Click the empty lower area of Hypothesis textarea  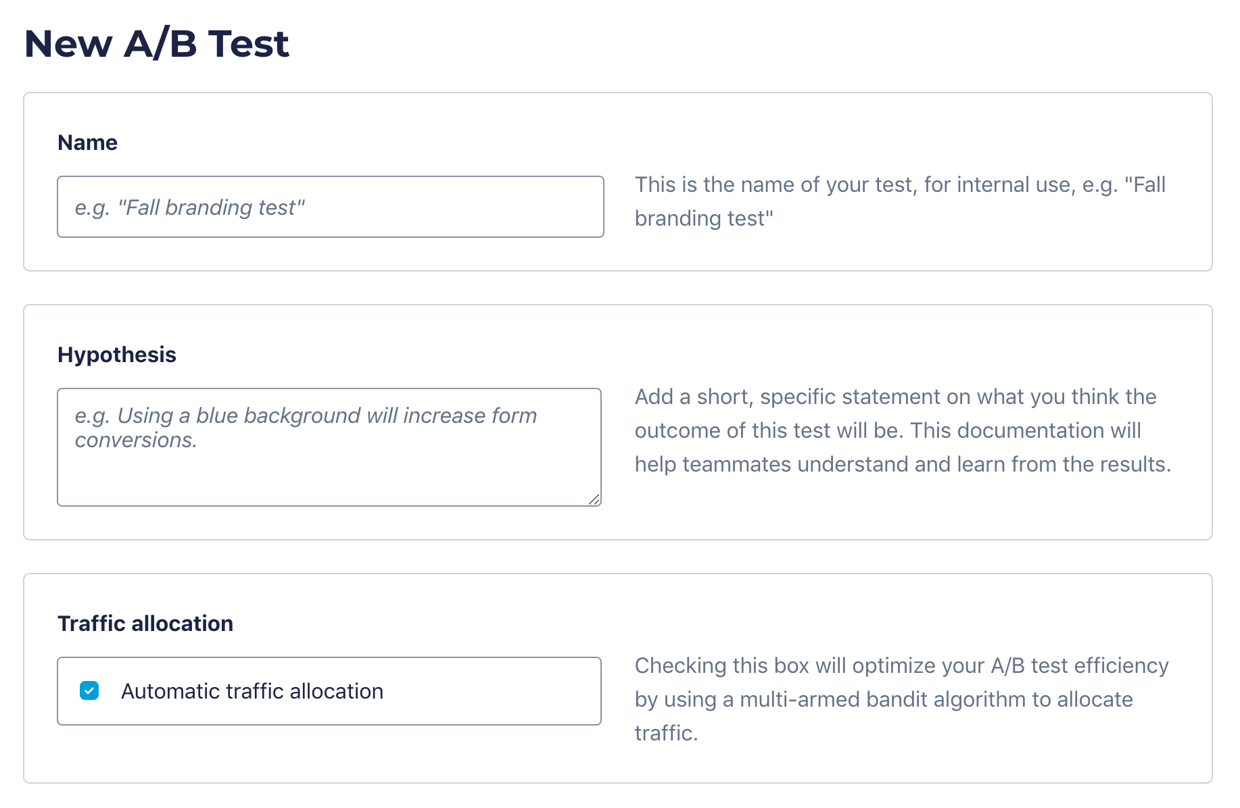329,480
